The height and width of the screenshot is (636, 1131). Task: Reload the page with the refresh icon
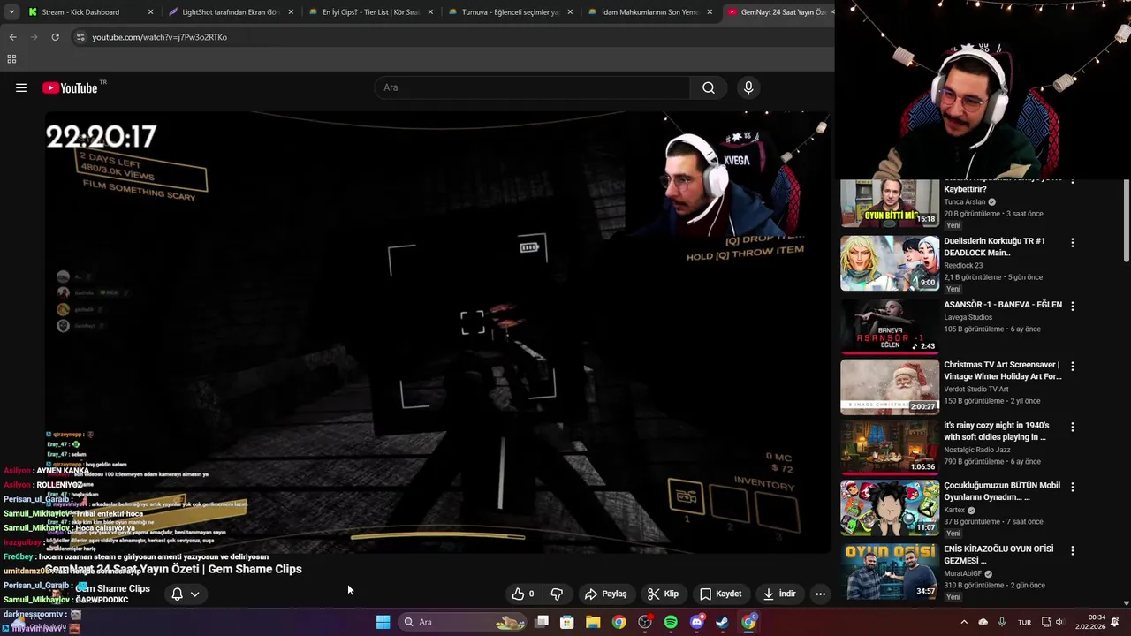(x=55, y=37)
